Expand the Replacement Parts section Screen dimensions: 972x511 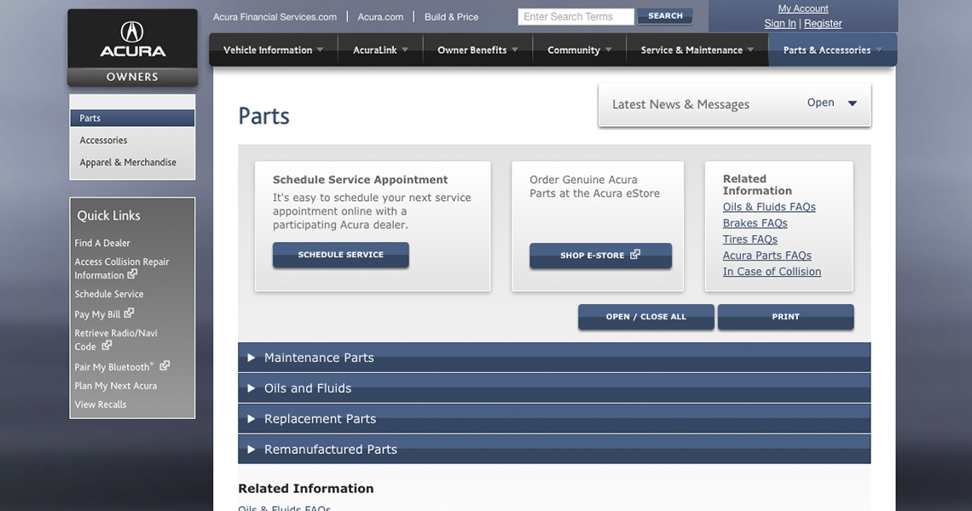[320, 419]
